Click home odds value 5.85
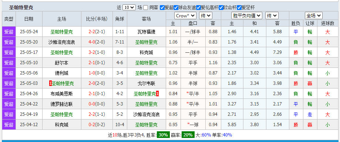This screenshot has width=340, height=142. click(232, 125)
